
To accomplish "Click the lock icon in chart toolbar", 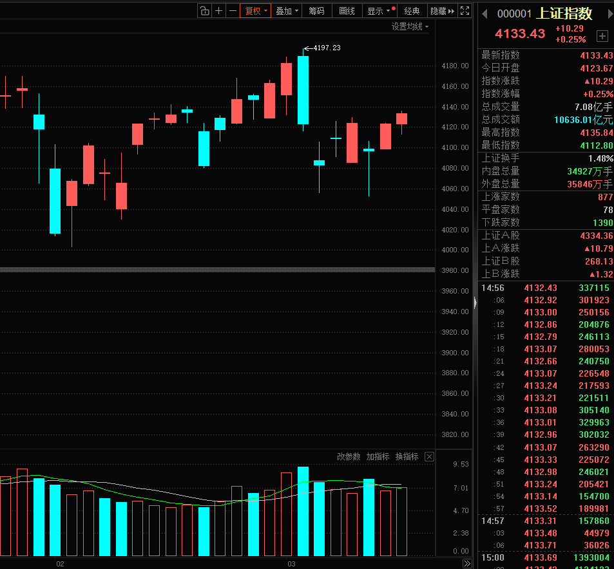I will pyautogui.click(x=204, y=11).
